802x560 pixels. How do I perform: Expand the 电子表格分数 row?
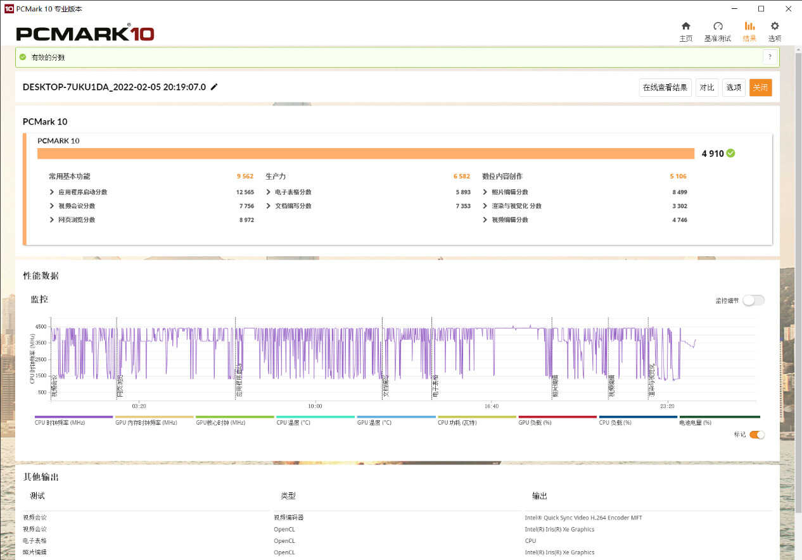coord(269,192)
